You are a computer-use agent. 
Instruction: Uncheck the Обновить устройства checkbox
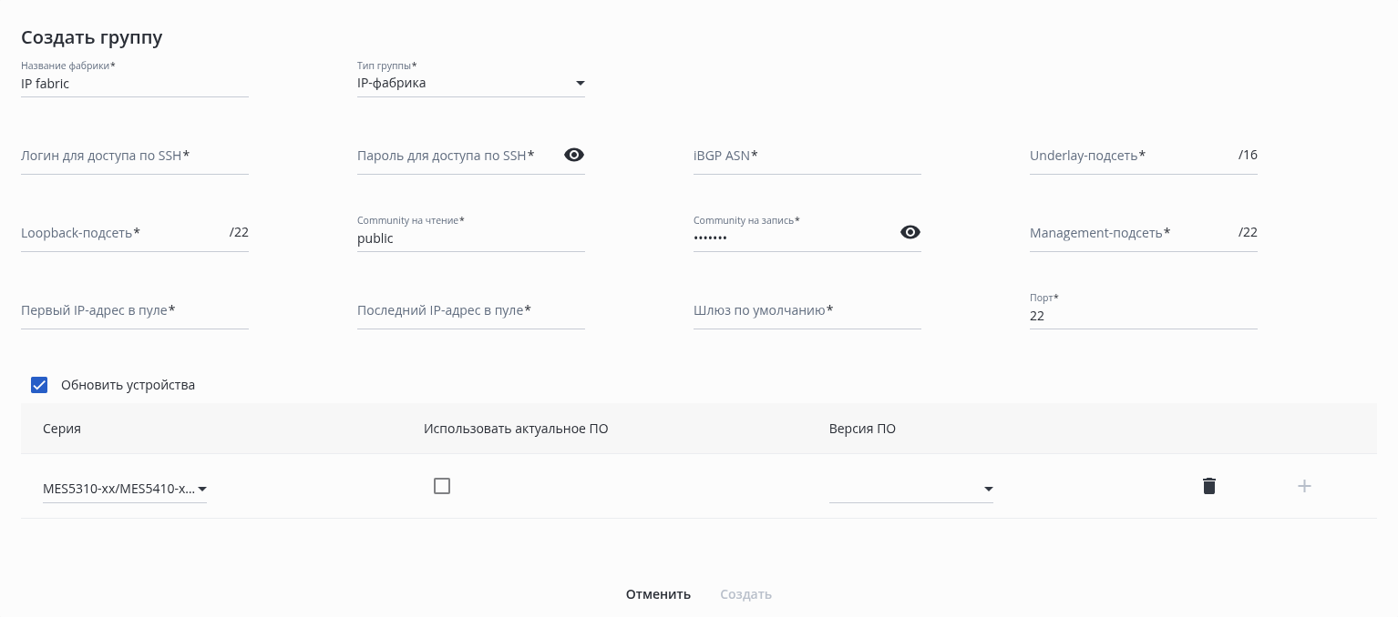39,385
